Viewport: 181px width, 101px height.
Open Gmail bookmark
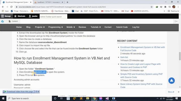125,11
